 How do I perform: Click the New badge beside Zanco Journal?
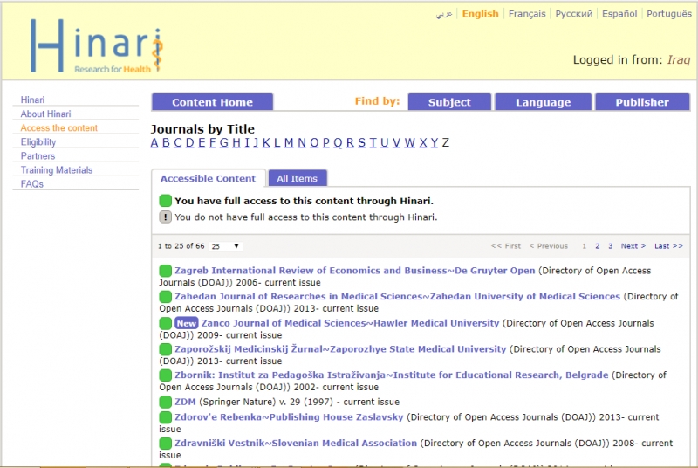(186, 323)
